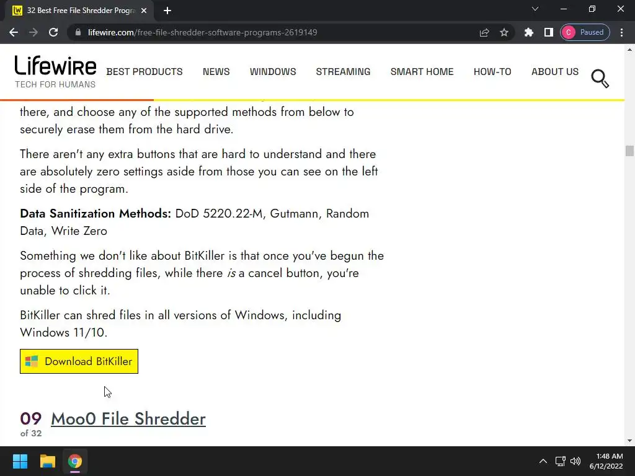635x476 pixels.
Task: Go to Lifewire home via logo
Action: point(55,66)
